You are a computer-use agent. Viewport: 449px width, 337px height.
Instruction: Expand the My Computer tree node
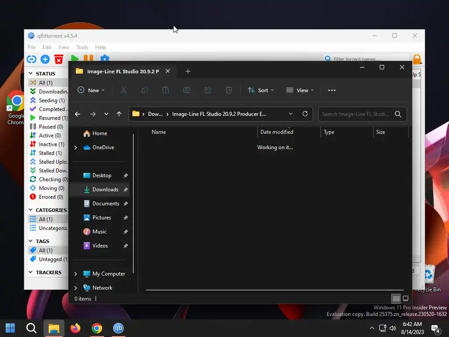[75, 274]
